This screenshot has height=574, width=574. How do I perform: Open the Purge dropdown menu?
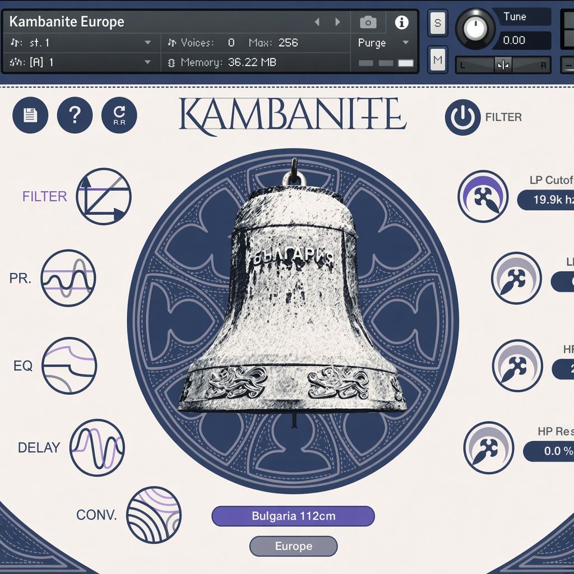(x=383, y=43)
